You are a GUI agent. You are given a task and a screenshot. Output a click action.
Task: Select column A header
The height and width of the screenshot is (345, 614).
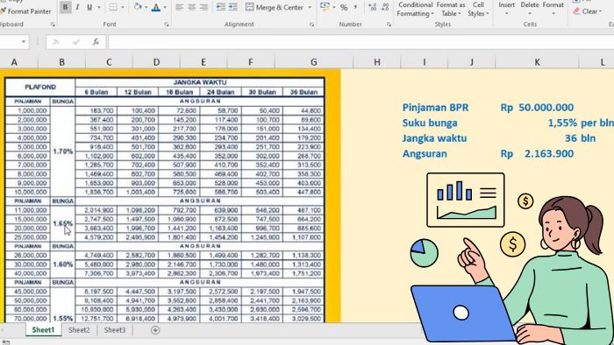15,62
